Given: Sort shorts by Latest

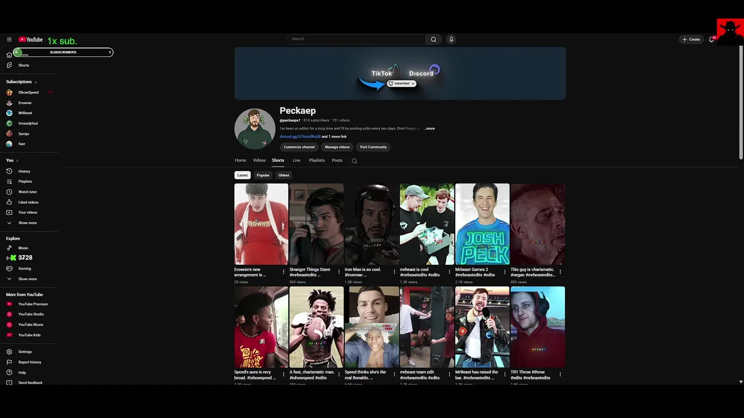Looking at the screenshot, I should coord(242,175).
